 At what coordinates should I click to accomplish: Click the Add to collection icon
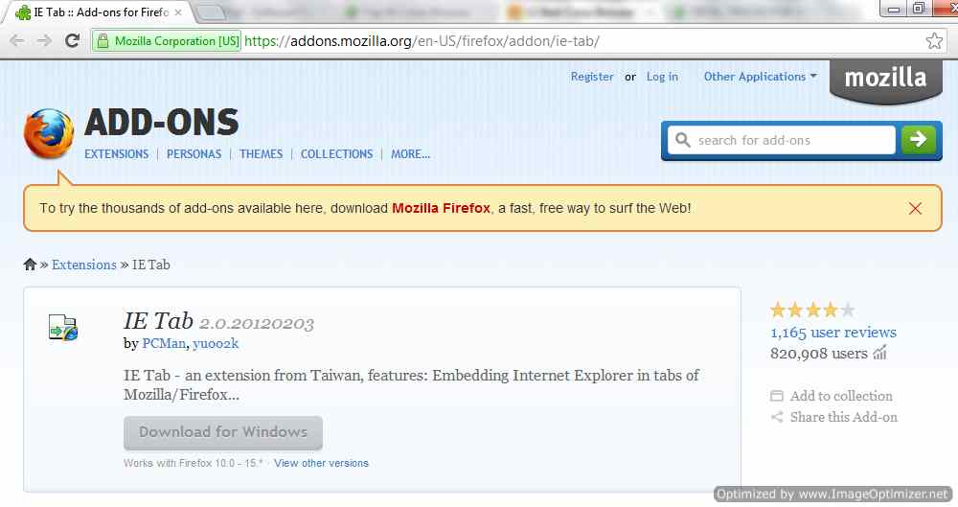point(777,396)
